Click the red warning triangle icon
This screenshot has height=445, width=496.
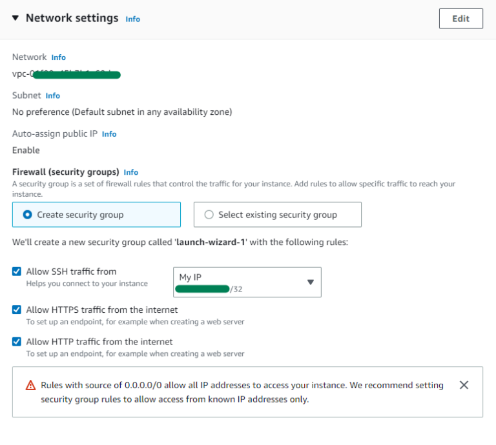click(x=31, y=385)
